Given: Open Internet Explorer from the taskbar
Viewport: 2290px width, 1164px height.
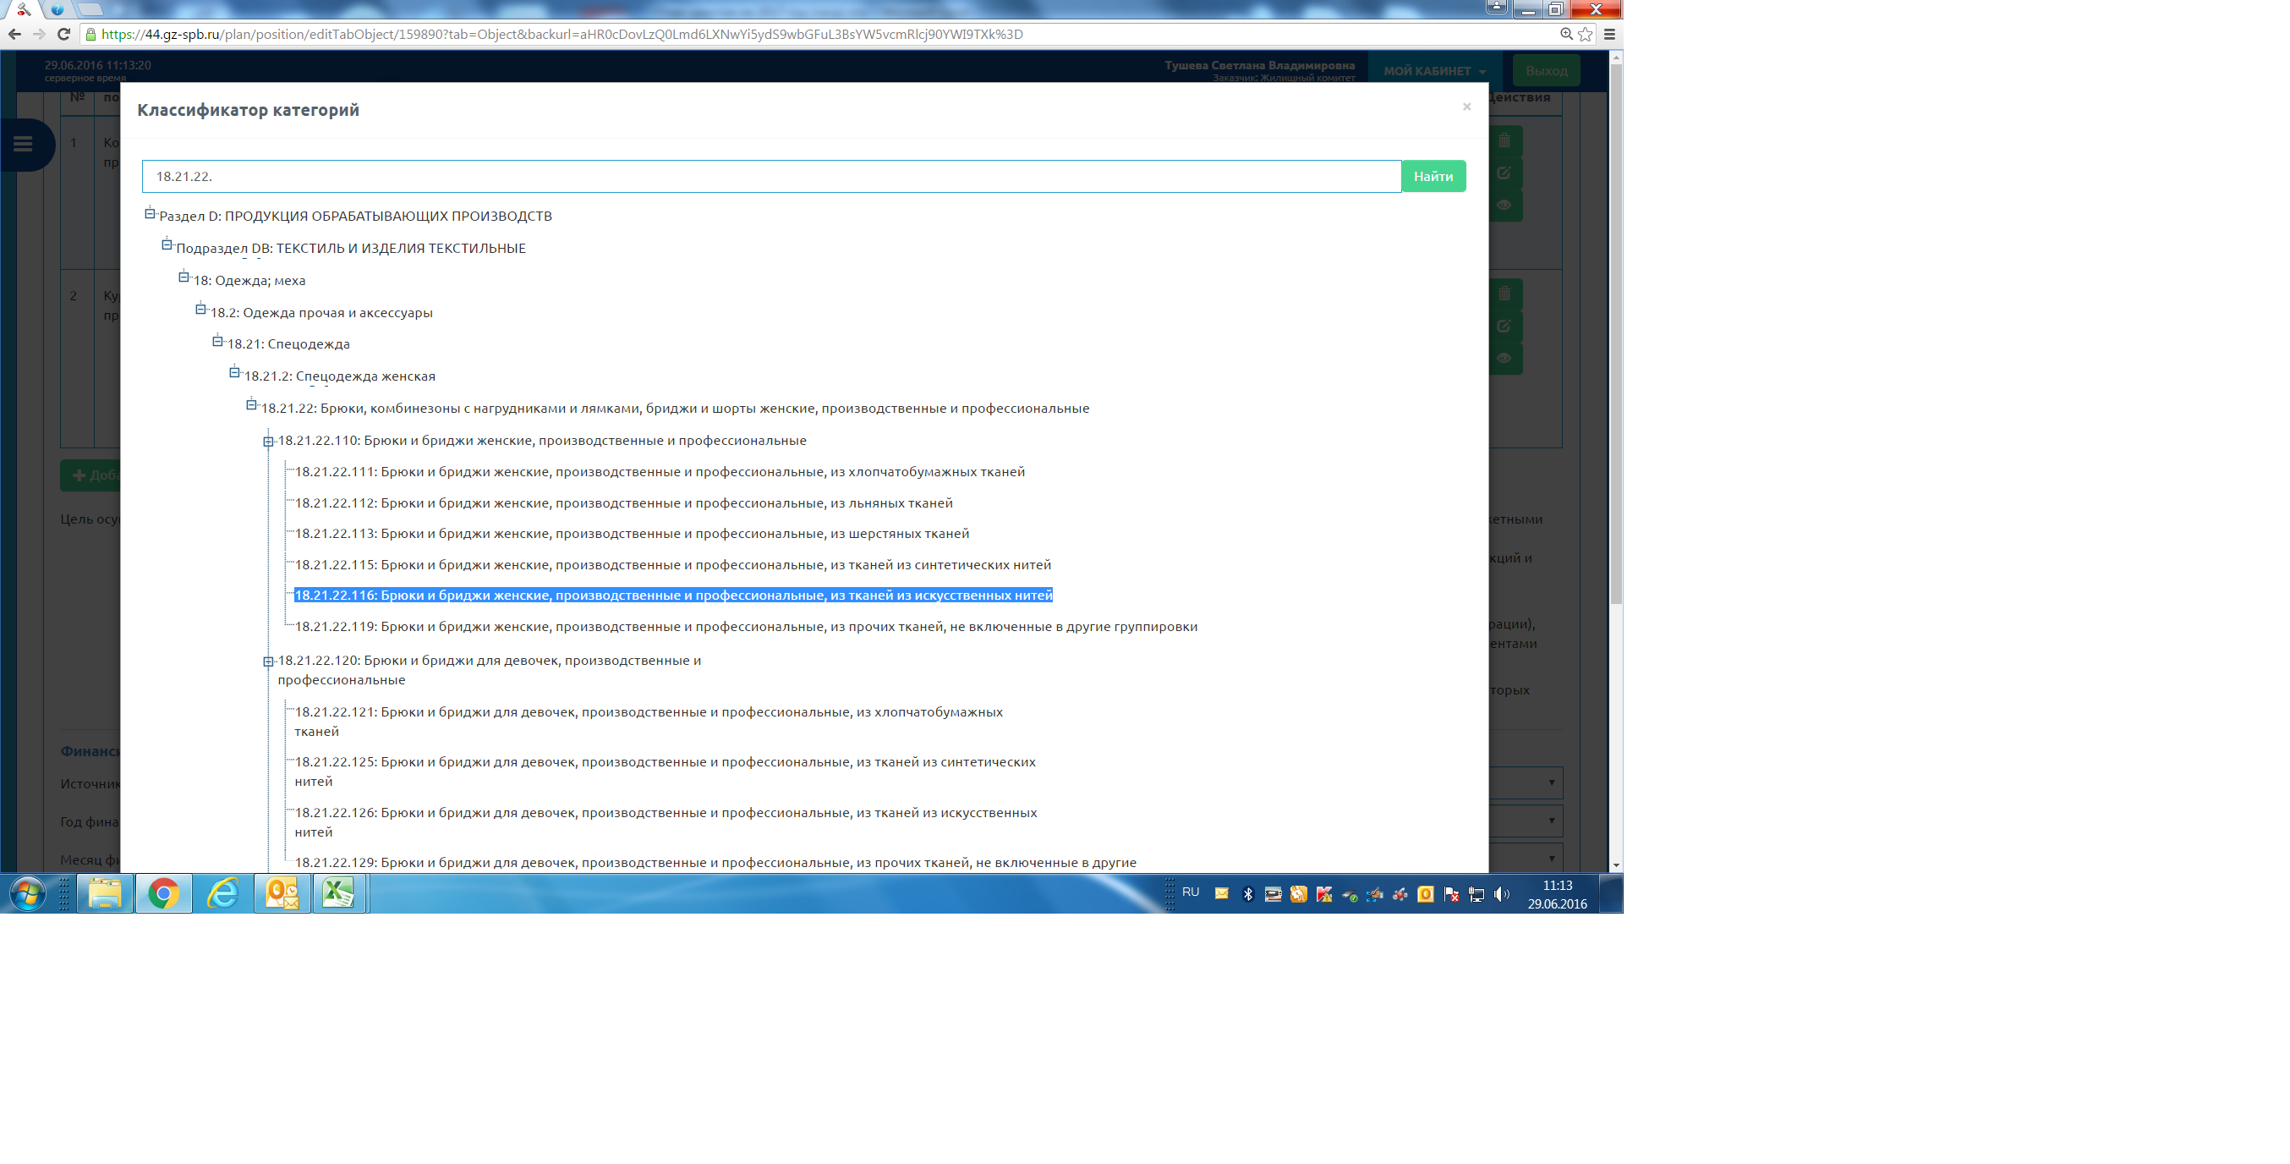Looking at the screenshot, I should click(222, 892).
